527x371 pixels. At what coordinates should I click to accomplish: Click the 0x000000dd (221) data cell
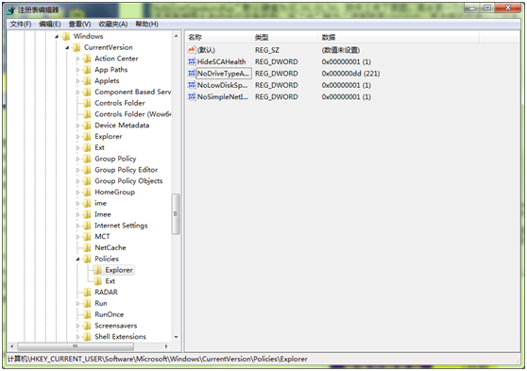350,74
